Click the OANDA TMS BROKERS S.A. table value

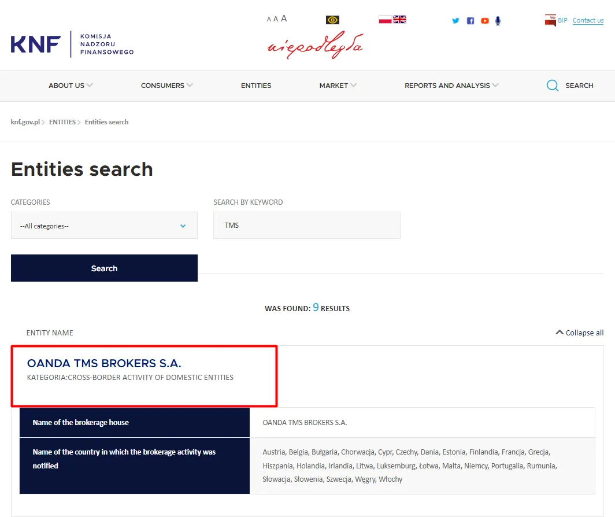tap(305, 422)
